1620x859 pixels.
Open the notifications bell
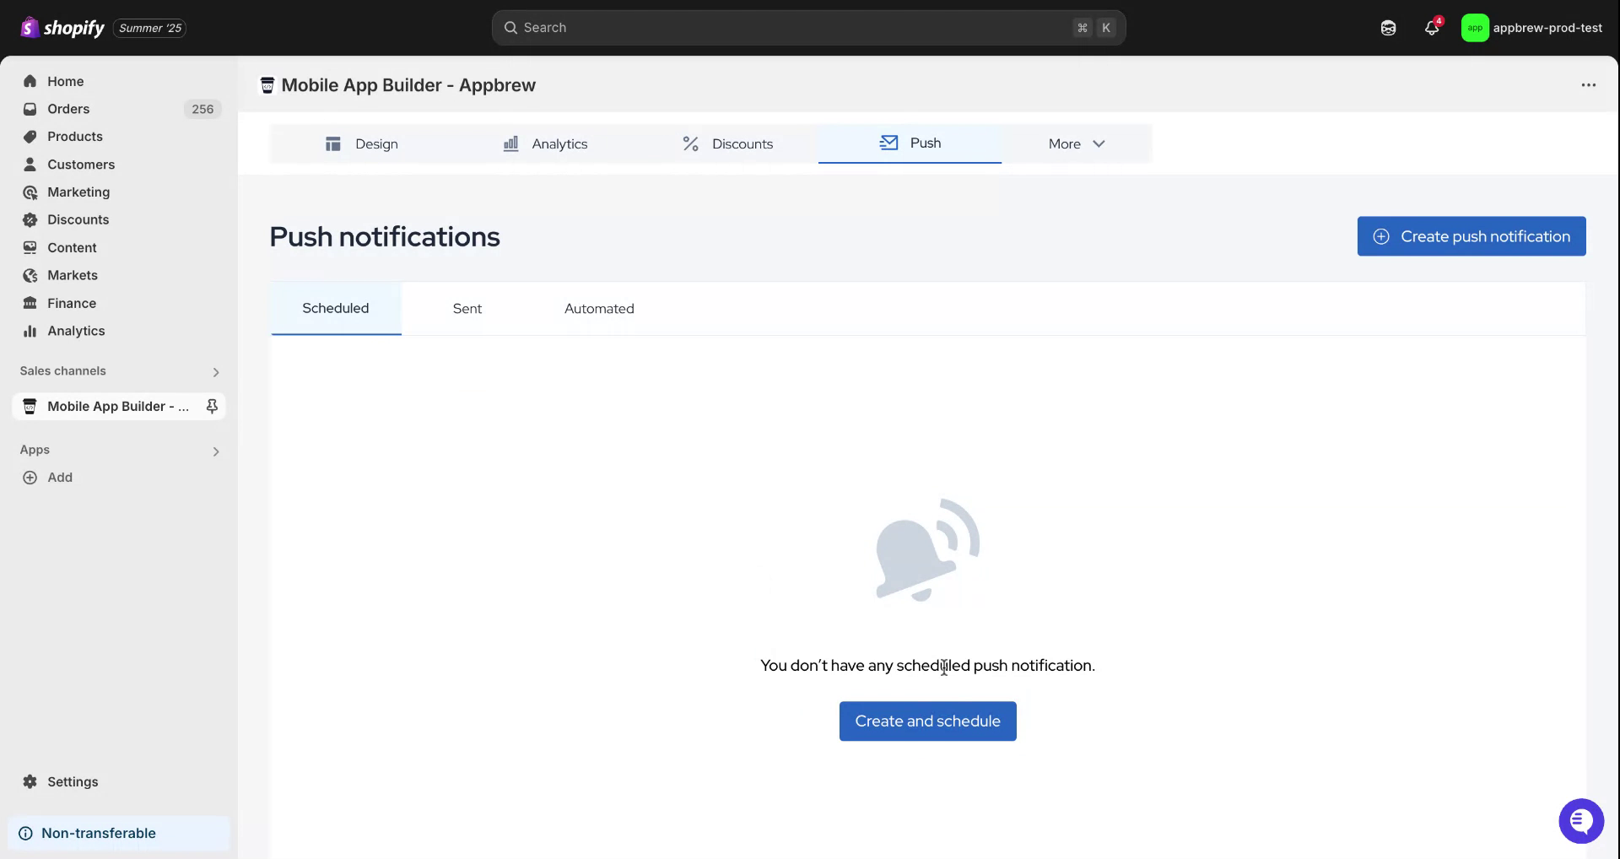(x=1432, y=28)
